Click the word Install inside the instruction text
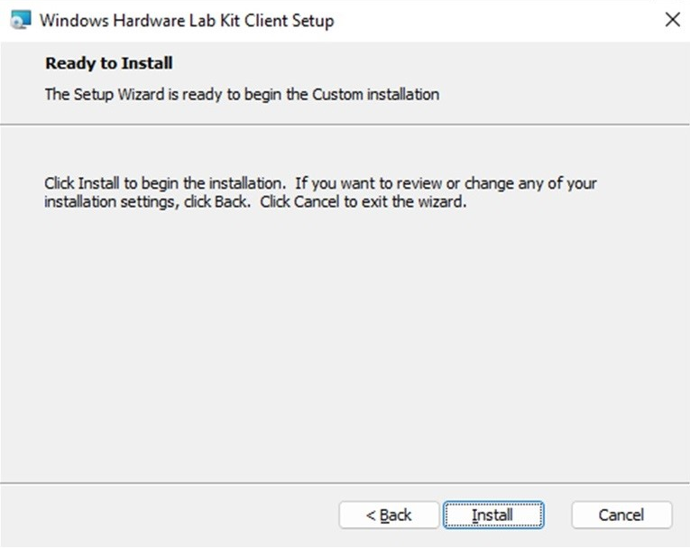 [98, 182]
